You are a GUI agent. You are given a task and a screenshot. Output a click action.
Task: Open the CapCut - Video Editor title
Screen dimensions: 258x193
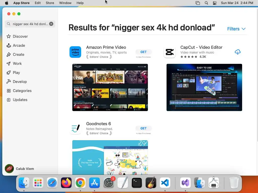tap(201, 47)
